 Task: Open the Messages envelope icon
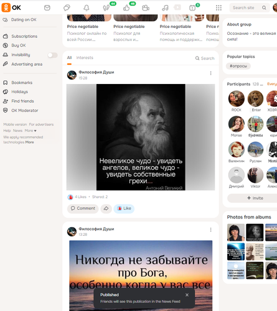pos(47,8)
